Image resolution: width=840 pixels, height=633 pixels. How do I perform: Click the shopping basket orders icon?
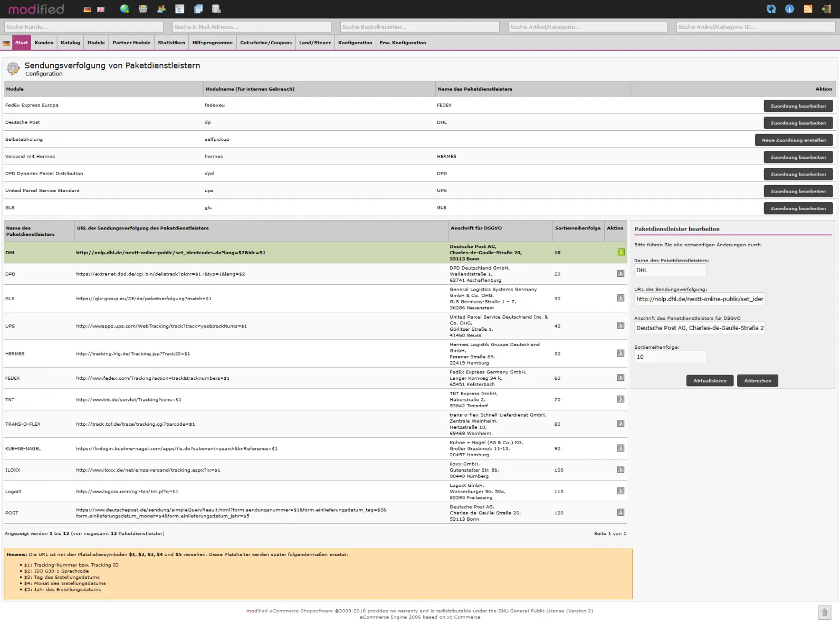(143, 9)
